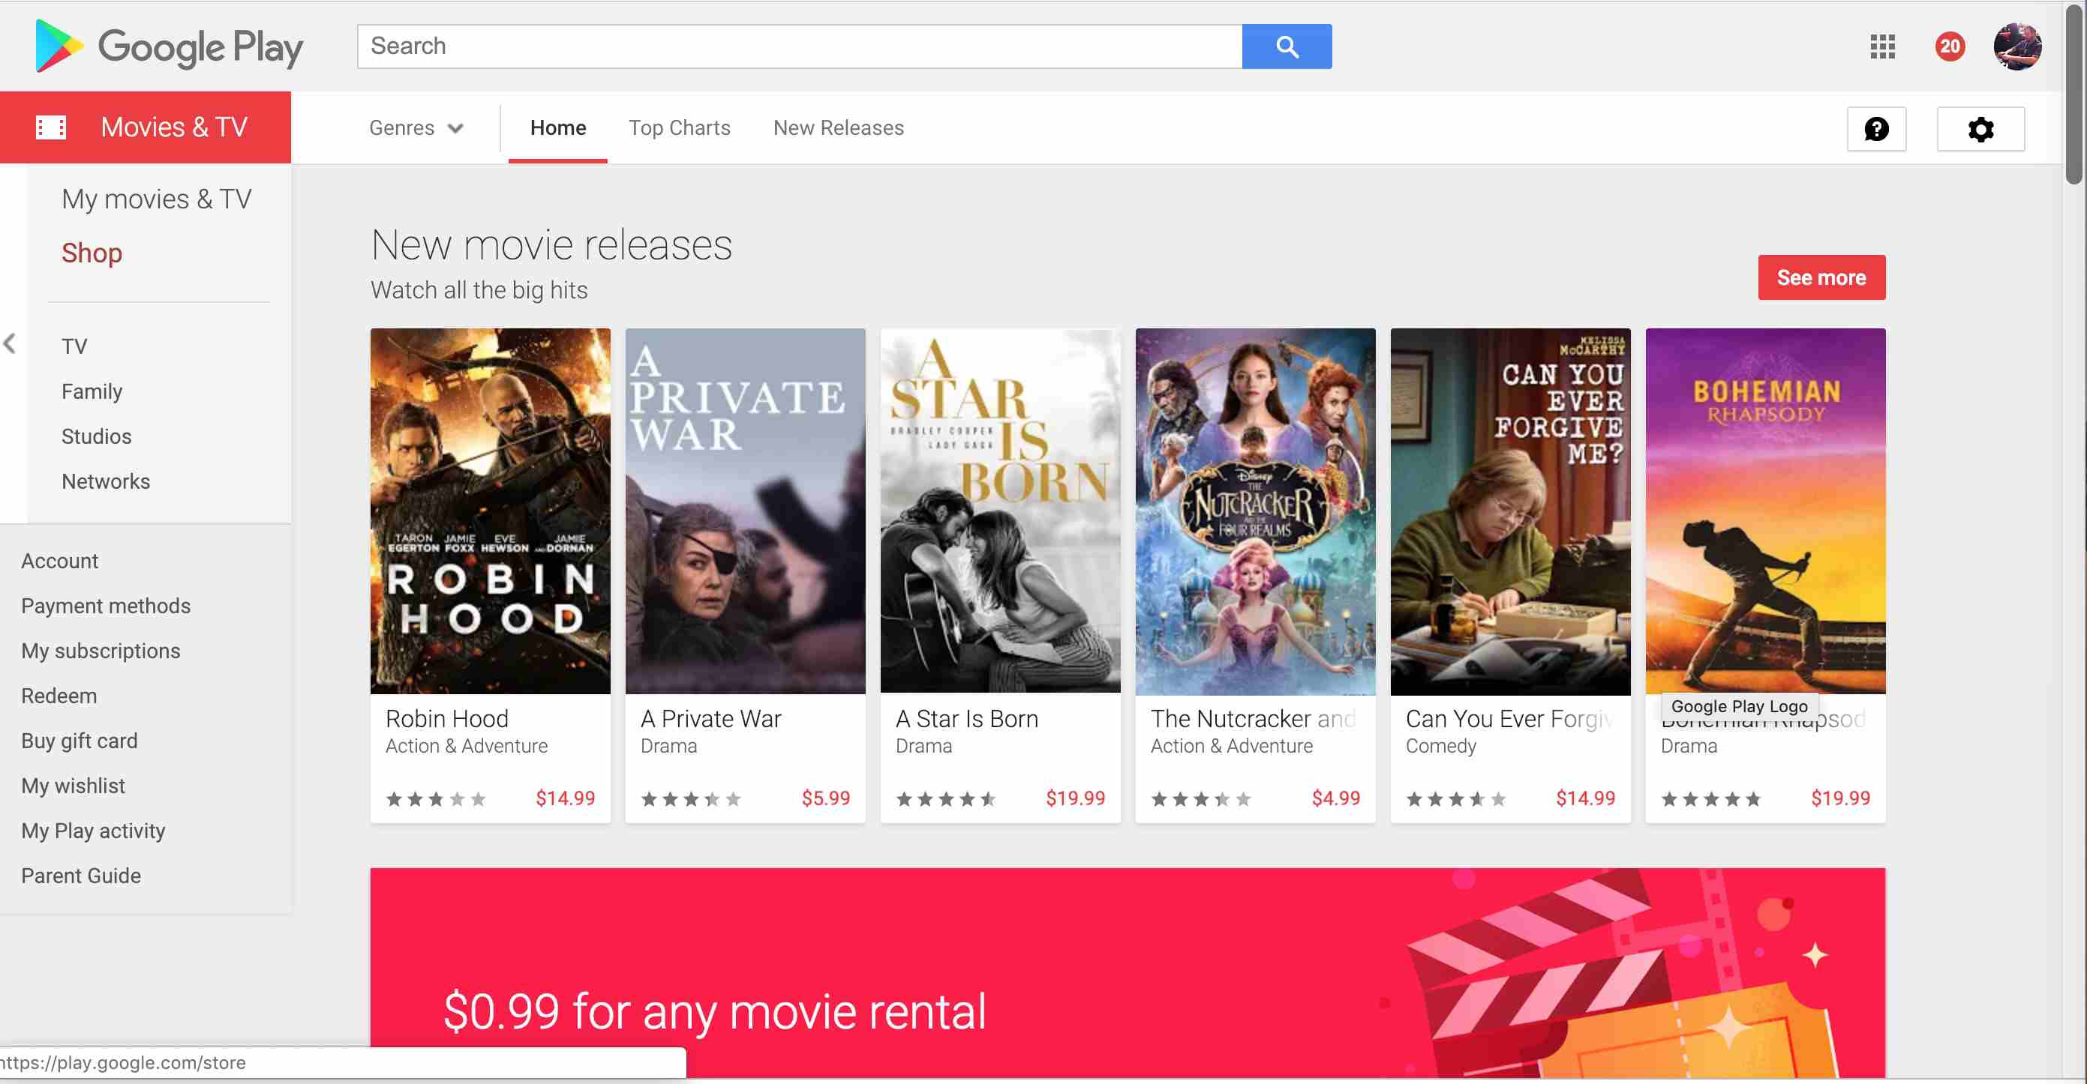Open the Robin Hood poster
Screen dimensions: 2087x1084
[x=490, y=511]
